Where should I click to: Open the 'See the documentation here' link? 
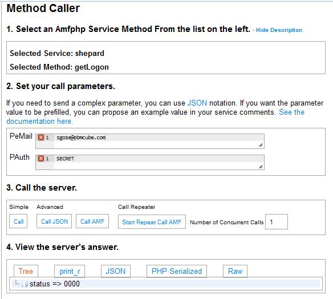[x=155, y=116]
